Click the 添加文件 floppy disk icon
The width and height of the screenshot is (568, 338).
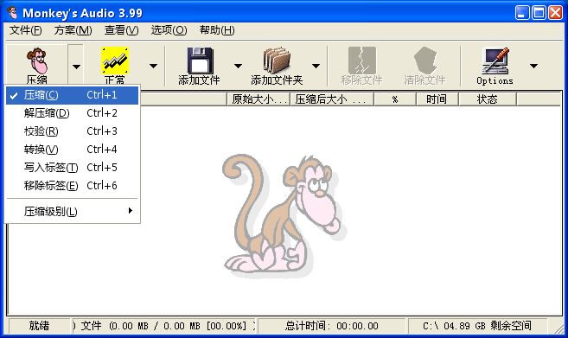[200, 61]
